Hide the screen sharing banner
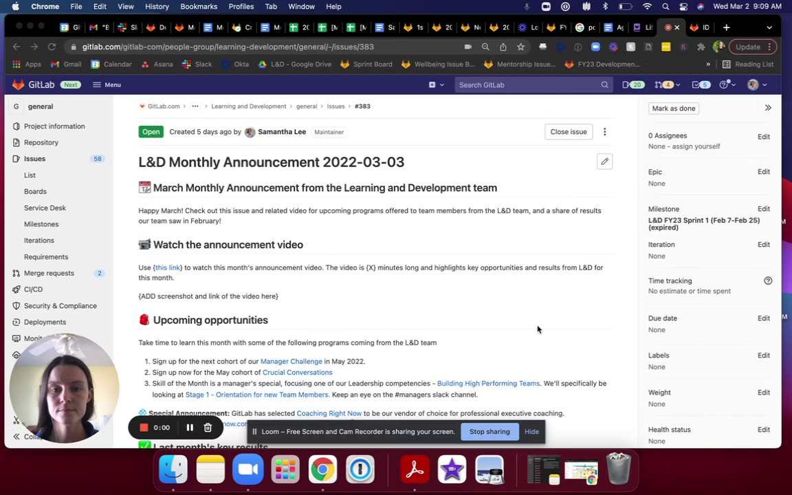The image size is (792, 495). pyautogui.click(x=531, y=432)
